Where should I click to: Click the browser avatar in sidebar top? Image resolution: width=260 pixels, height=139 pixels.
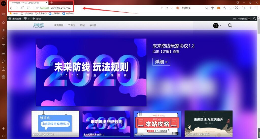click(4, 3)
